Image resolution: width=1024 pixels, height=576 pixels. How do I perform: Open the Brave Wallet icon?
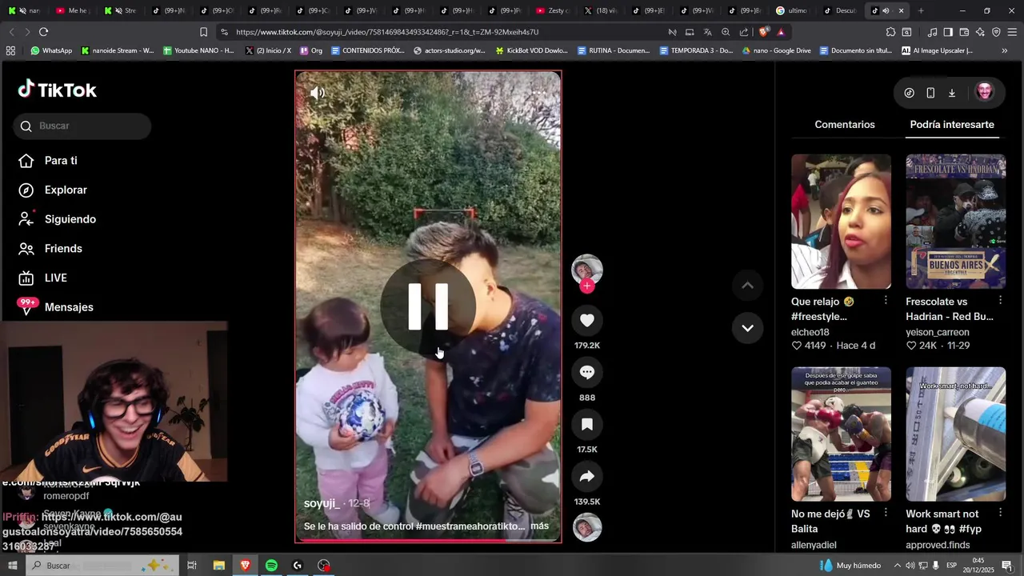coord(964,32)
